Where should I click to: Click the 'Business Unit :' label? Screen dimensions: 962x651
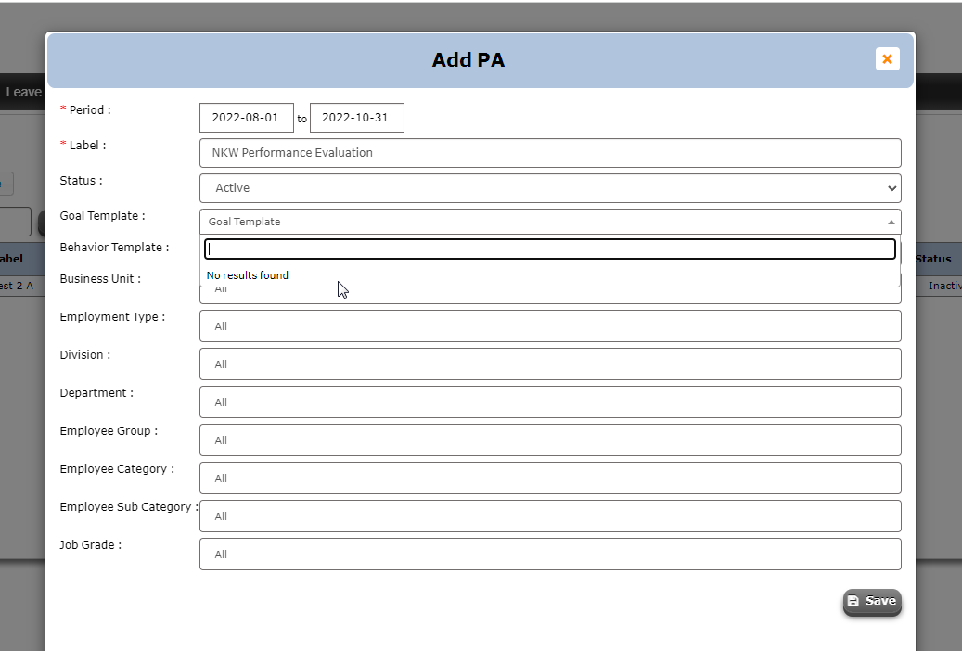click(x=100, y=278)
